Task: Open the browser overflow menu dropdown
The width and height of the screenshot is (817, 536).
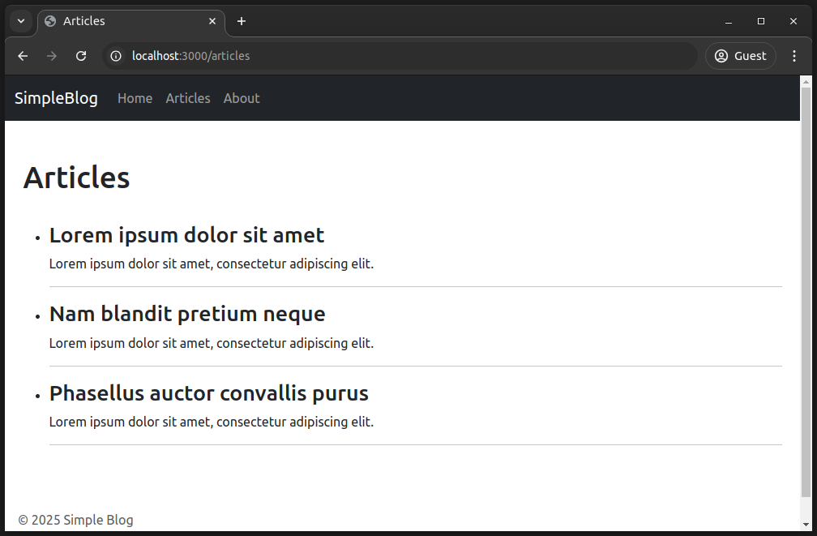Action: [794, 56]
